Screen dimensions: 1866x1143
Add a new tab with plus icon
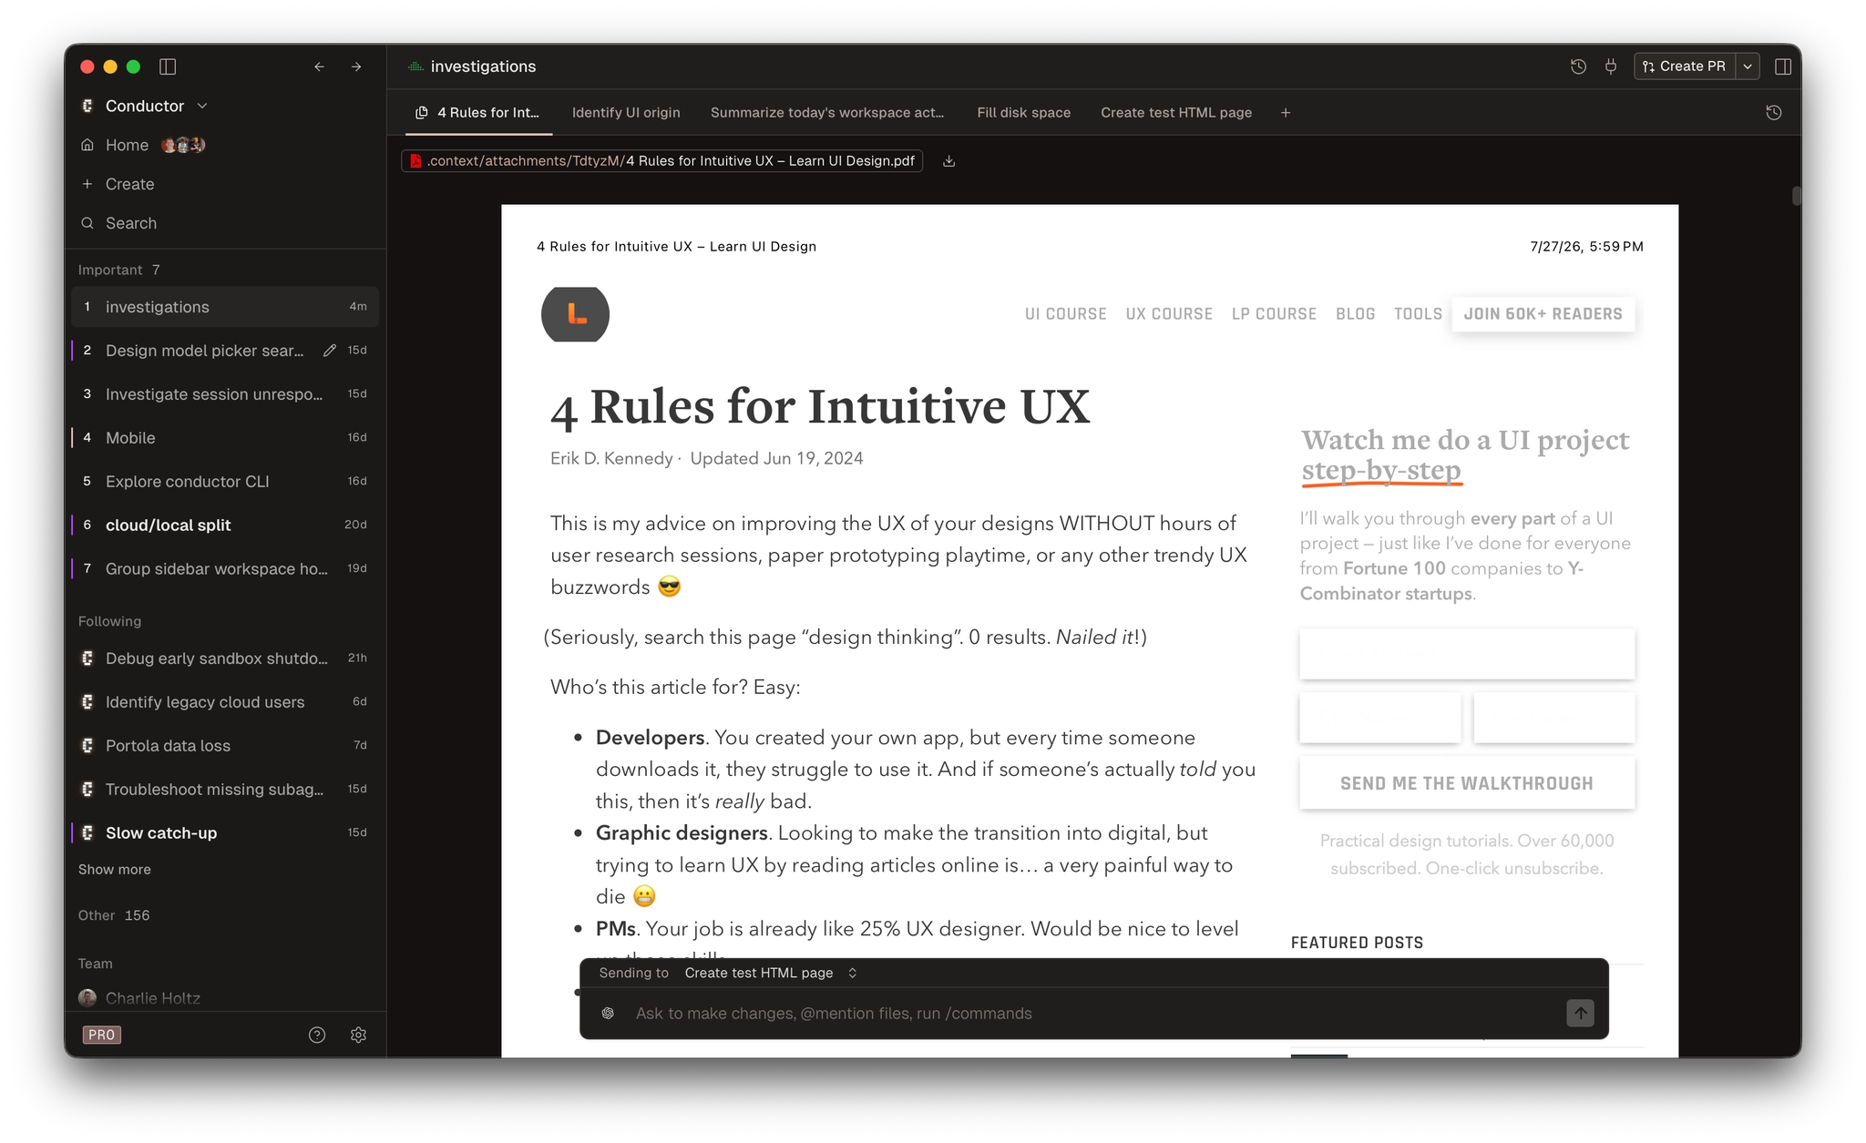(1286, 113)
